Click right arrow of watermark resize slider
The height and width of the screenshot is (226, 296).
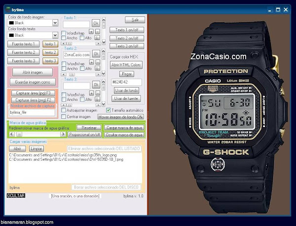pos(63,135)
